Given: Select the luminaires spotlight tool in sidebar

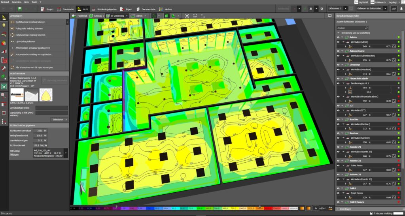Looking at the screenshot, I should (x=4, y=17).
